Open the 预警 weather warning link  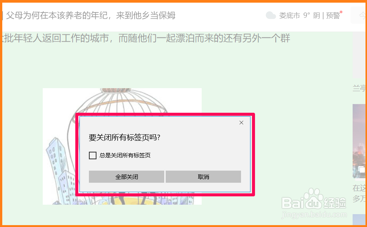[x=333, y=16]
